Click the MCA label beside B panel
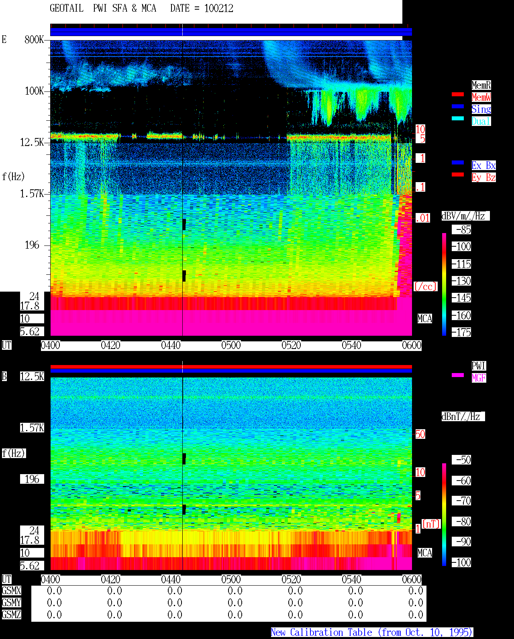Screen dimensions: 514x639 tap(425, 553)
